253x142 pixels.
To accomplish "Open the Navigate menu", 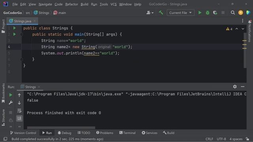I will [45, 4].
